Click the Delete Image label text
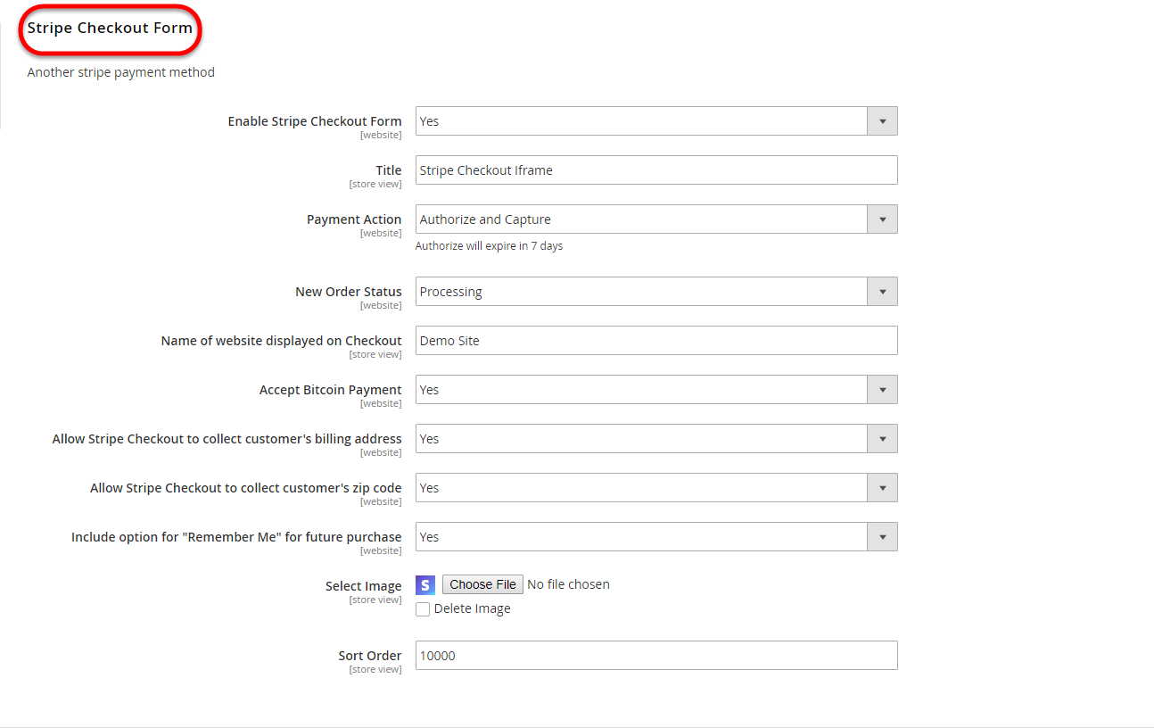1154x728 pixels. pos(472,609)
